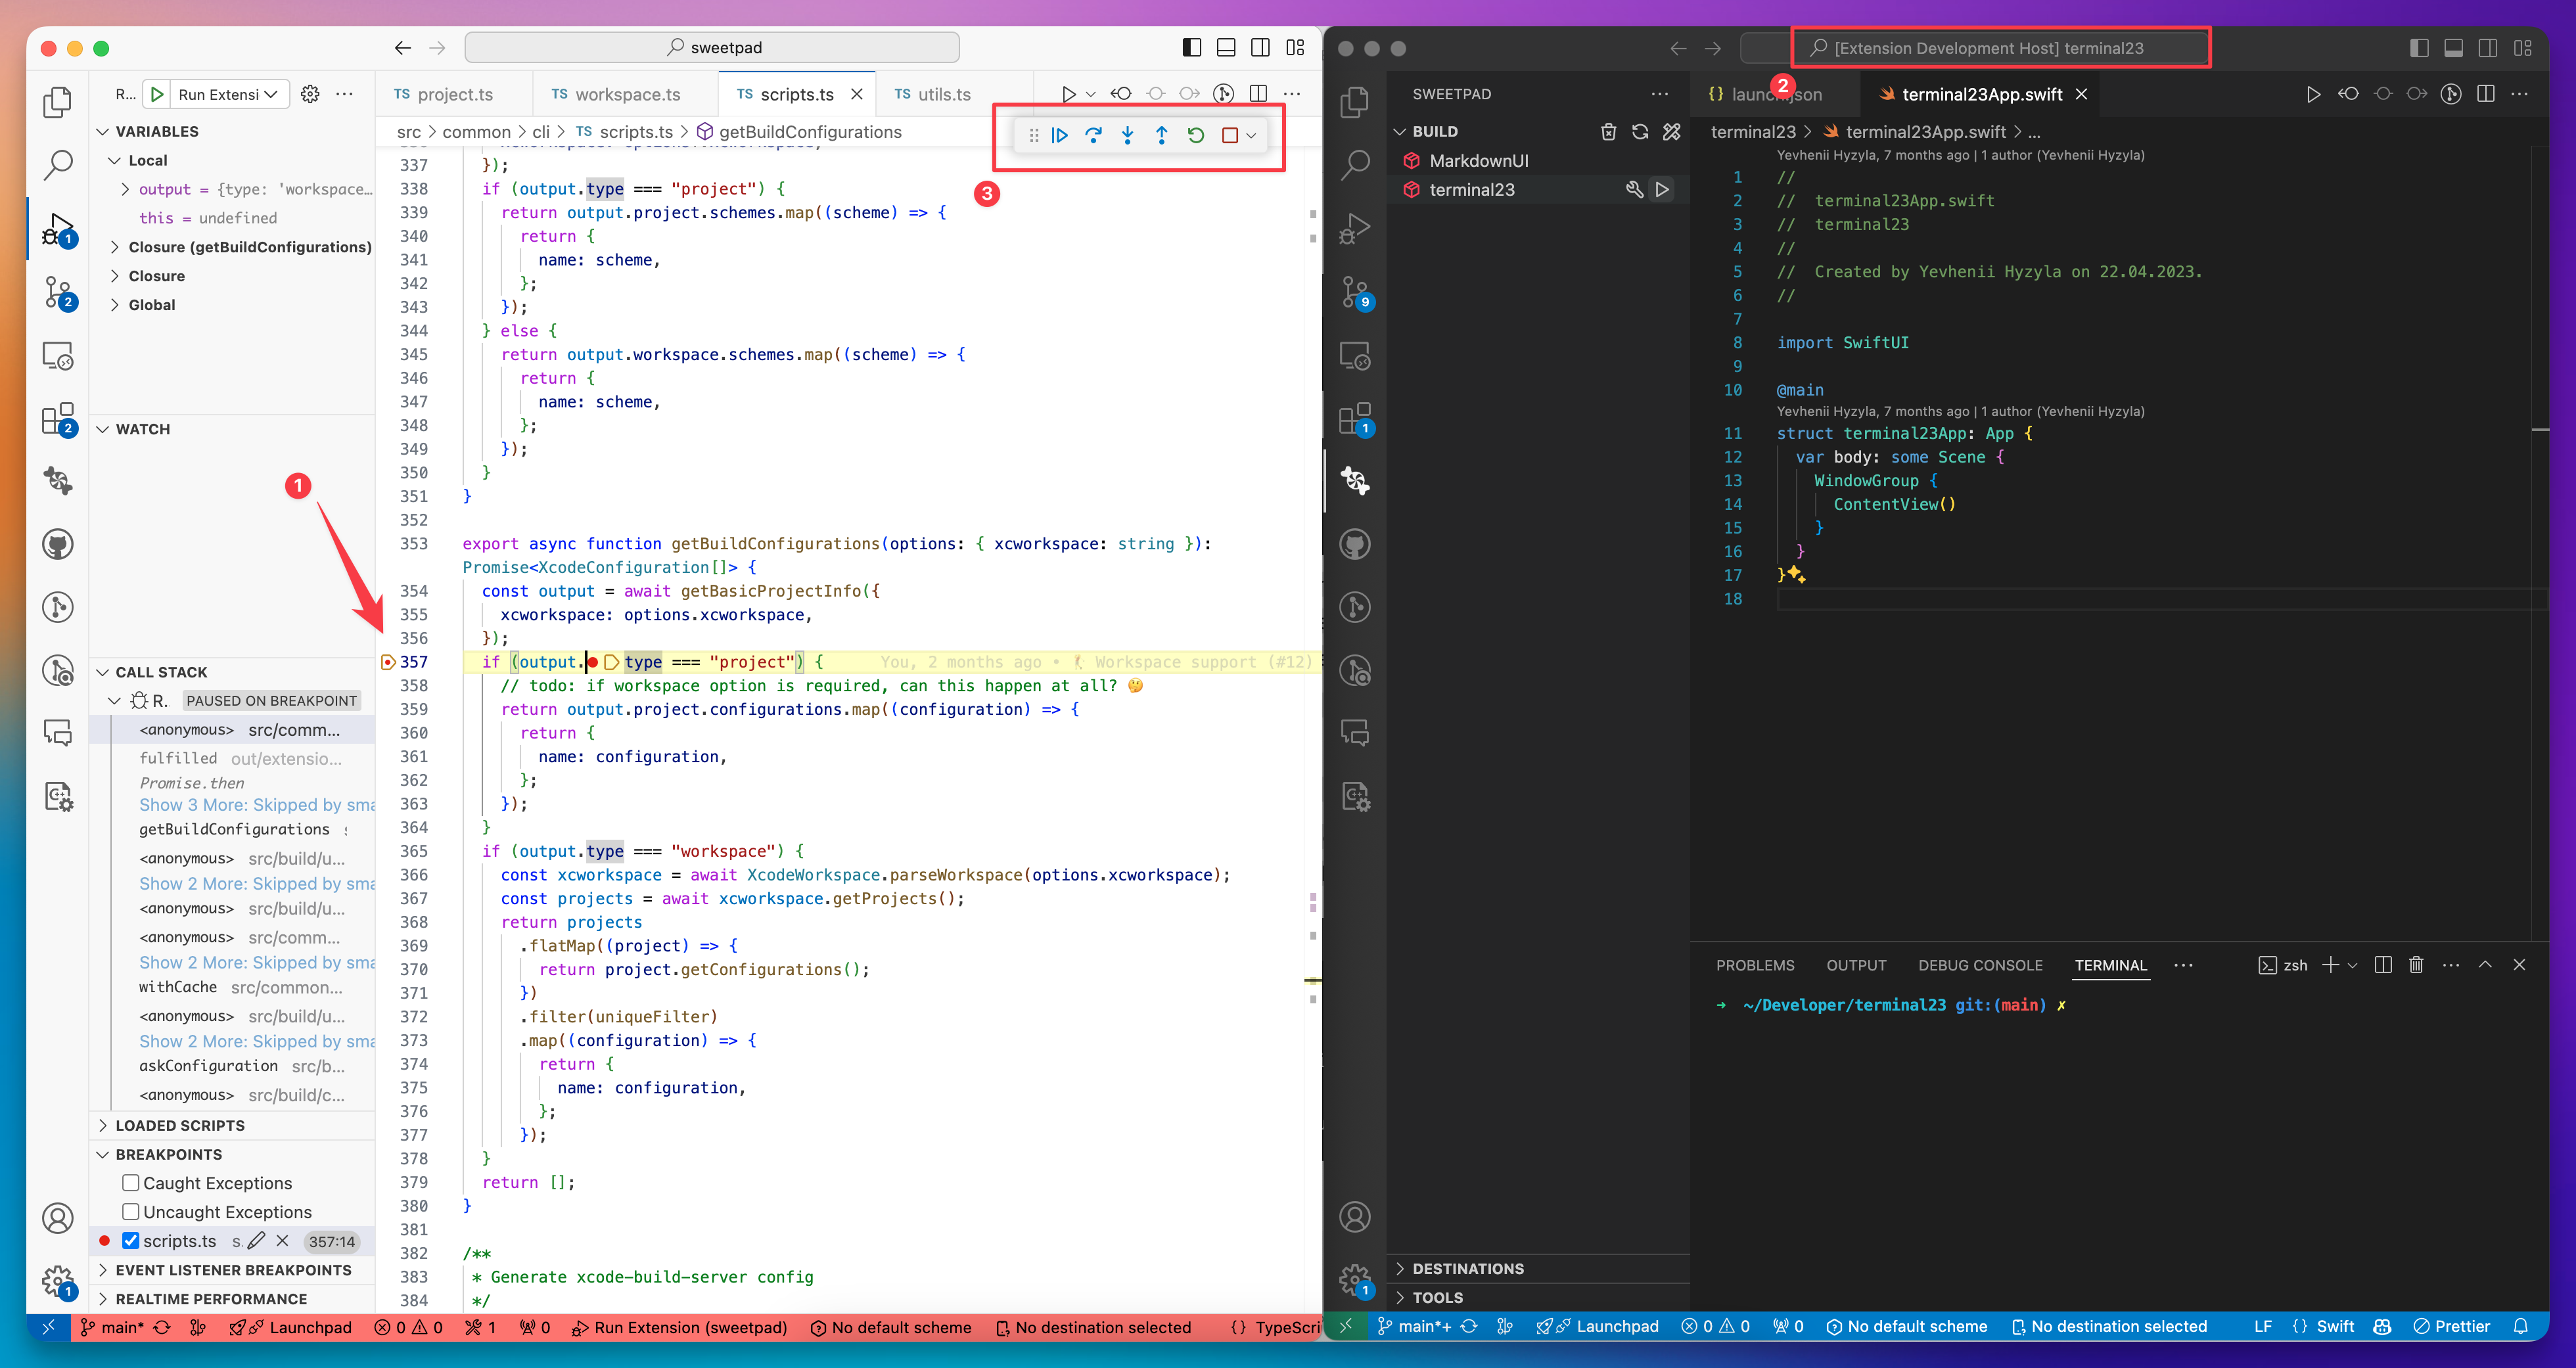
Task: Click the build wrench icon for terminal23
Action: (x=1634, y=189)
